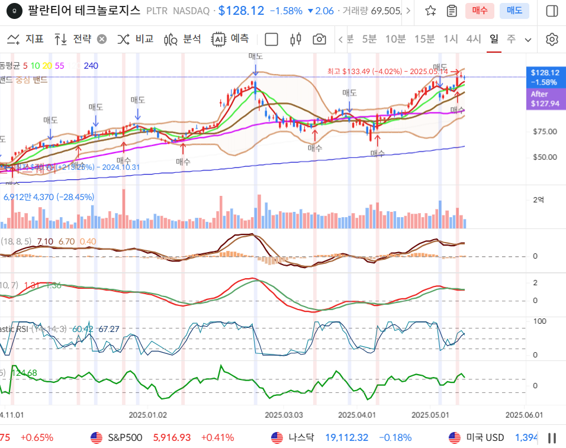
Task: Remove the strategy with the X icon
Action: [x=102, y=39]
